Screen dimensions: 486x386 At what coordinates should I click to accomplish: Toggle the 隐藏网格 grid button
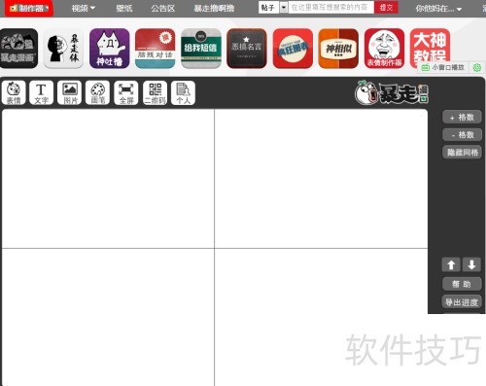coord(462,153)
